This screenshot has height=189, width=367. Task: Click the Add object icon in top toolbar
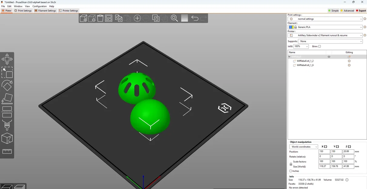[x=83, y=18]
